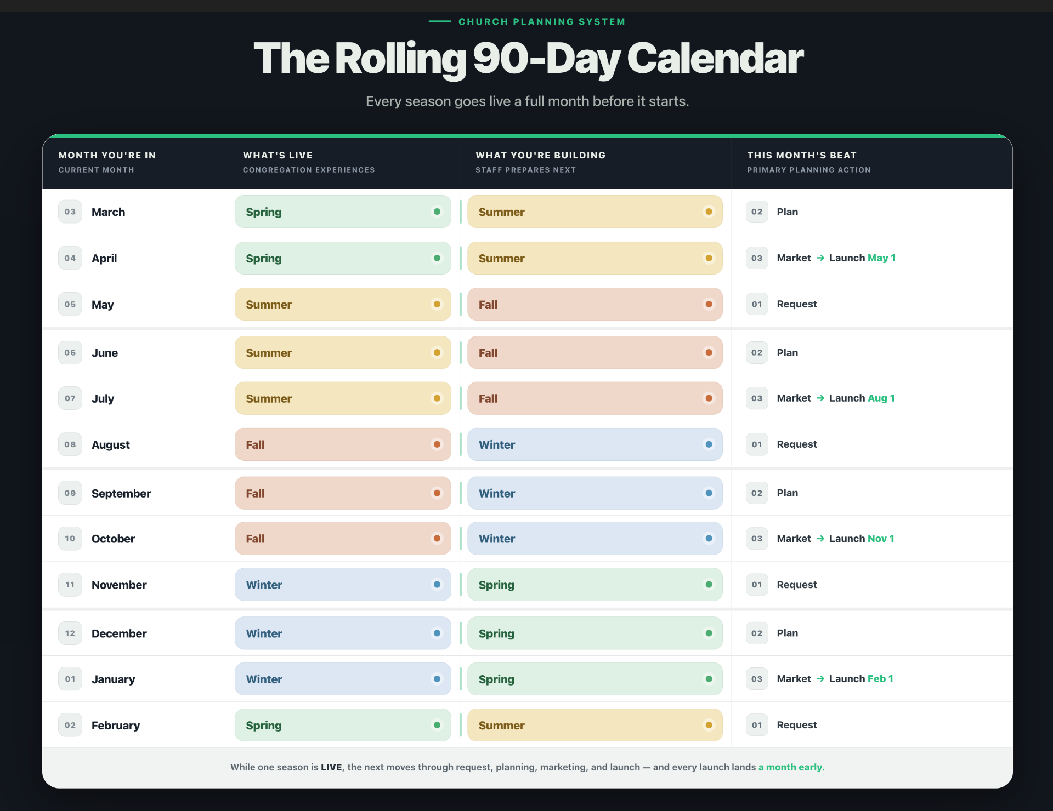This screenshot has width=1053, height=811.
Task: Click the 10 badge next to October
Action: coord(70,539)
